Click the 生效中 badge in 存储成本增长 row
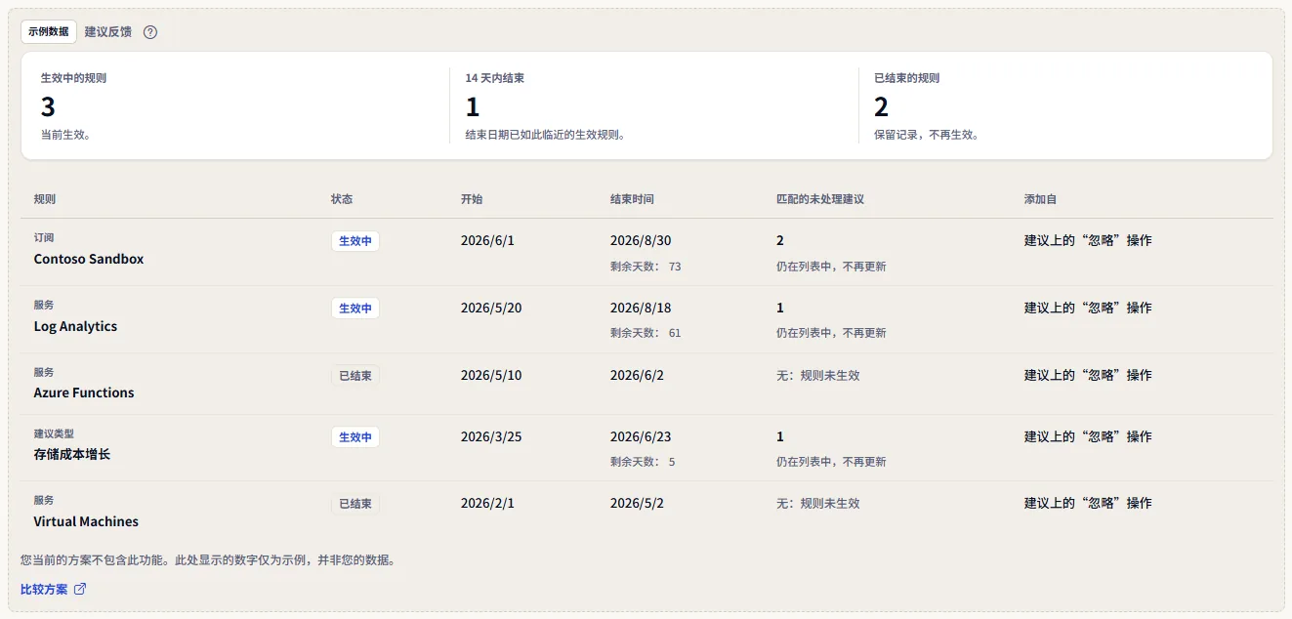 [355, 437]
